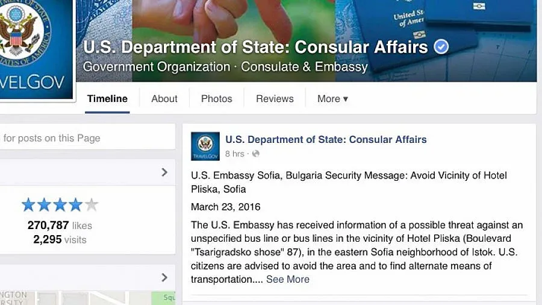This screenshot has height=305, width=542.
Task: Open the post author name link
Action: coord(326,139)
